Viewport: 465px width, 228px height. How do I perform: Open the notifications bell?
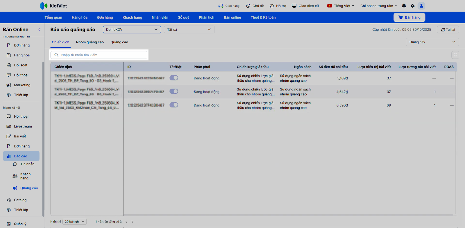404,6
